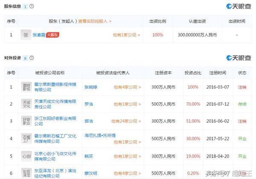Click the 天眼查 logo above investment table
The image size is (256, 179).
pos(239,58)
